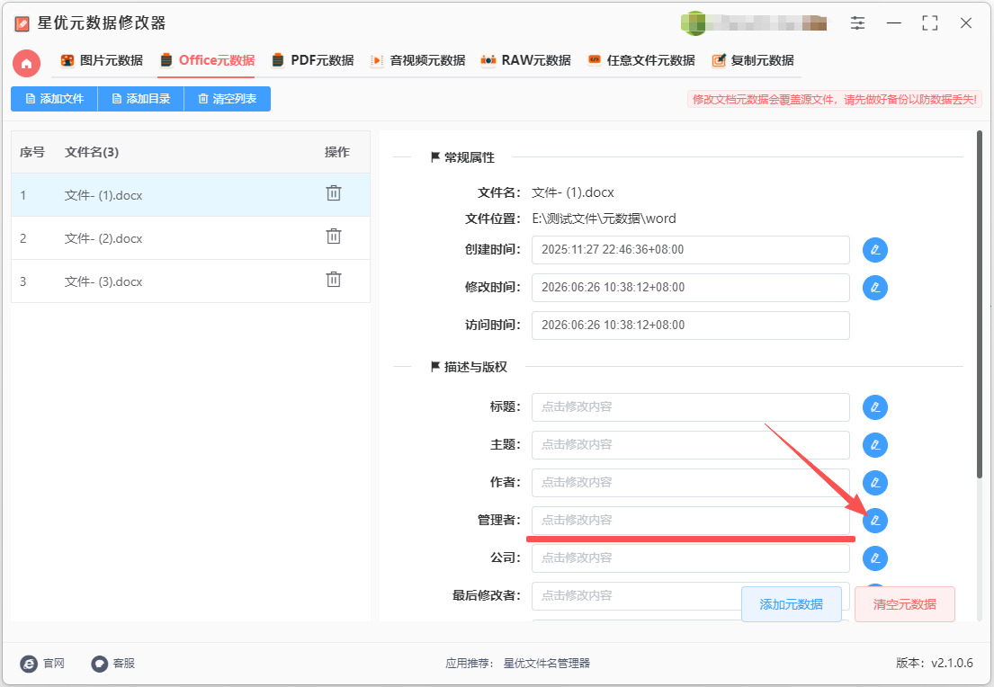Click the red 清空元数据 button
The height and width of the screenshot is (687, 994).
pyautogui.click(x=905, y=604)
